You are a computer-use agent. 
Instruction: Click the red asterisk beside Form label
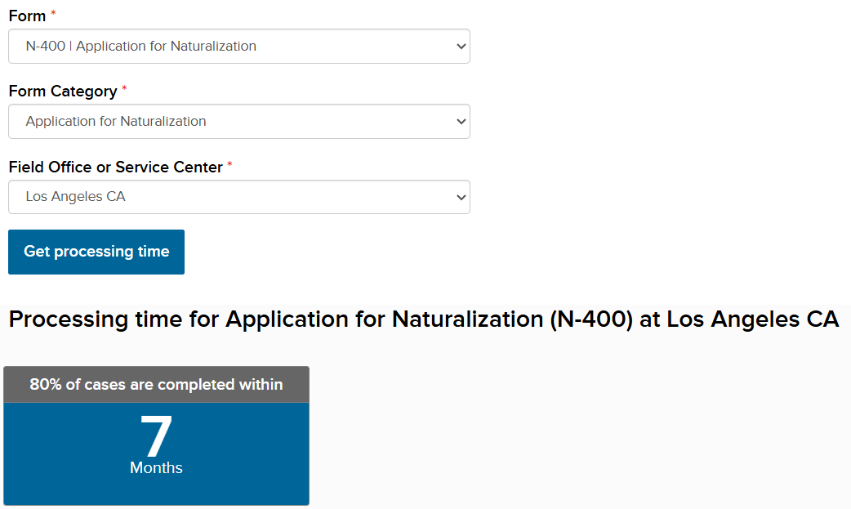tap(54, 15)
